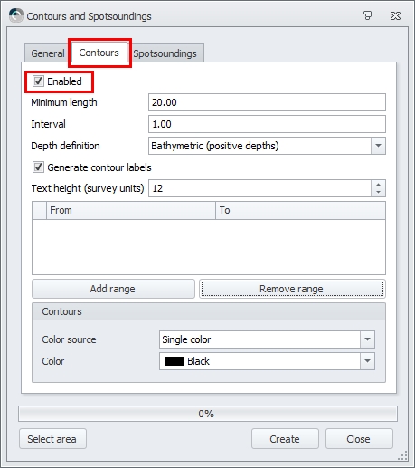Click the From column header
Image resolution: width=415 pixels, height=468 pixels.
(x=131, y=210)
